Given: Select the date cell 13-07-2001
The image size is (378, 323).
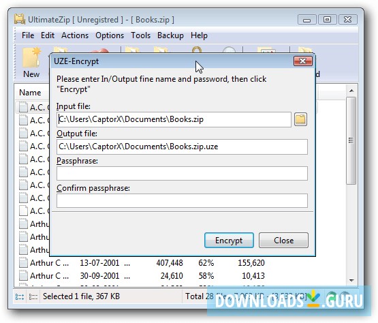Looking at the screenshot, I should pyautogui.click(x=99, y=263).
